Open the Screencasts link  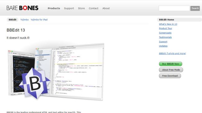165,33
